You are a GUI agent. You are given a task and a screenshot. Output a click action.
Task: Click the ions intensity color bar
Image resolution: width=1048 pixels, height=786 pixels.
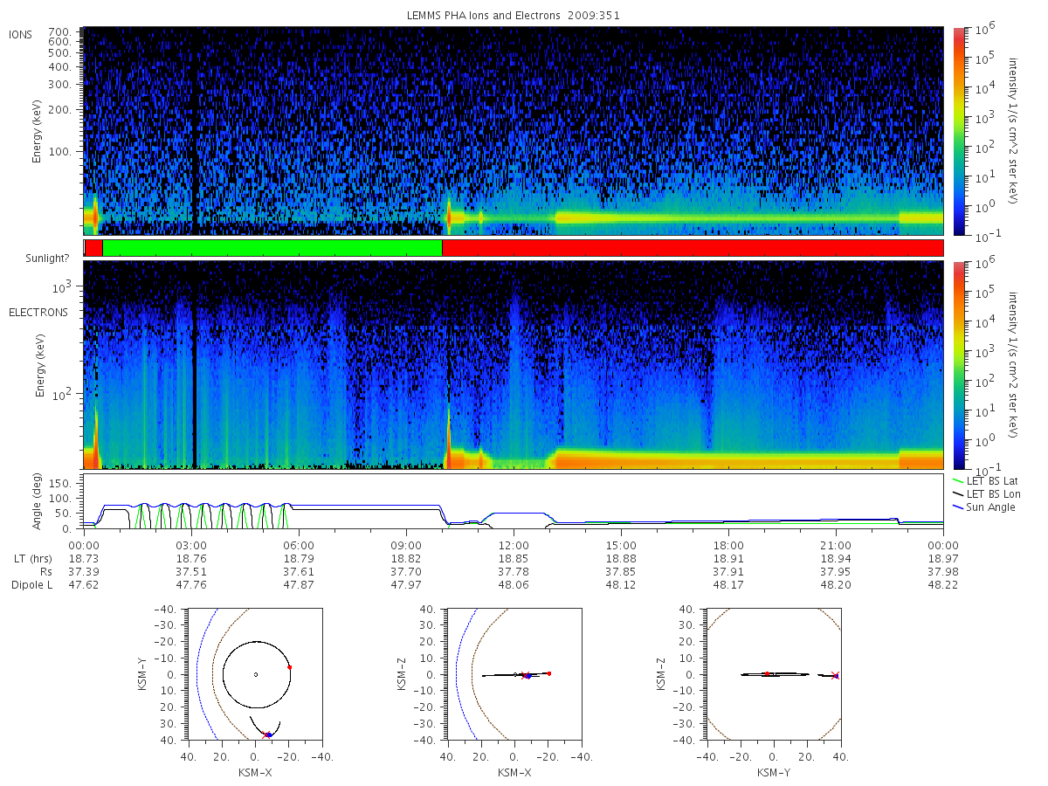pyautogui.click(x=959, y=131)
